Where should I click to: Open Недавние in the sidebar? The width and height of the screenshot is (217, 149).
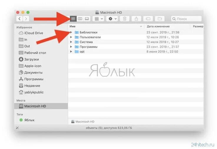click(29, 86)
